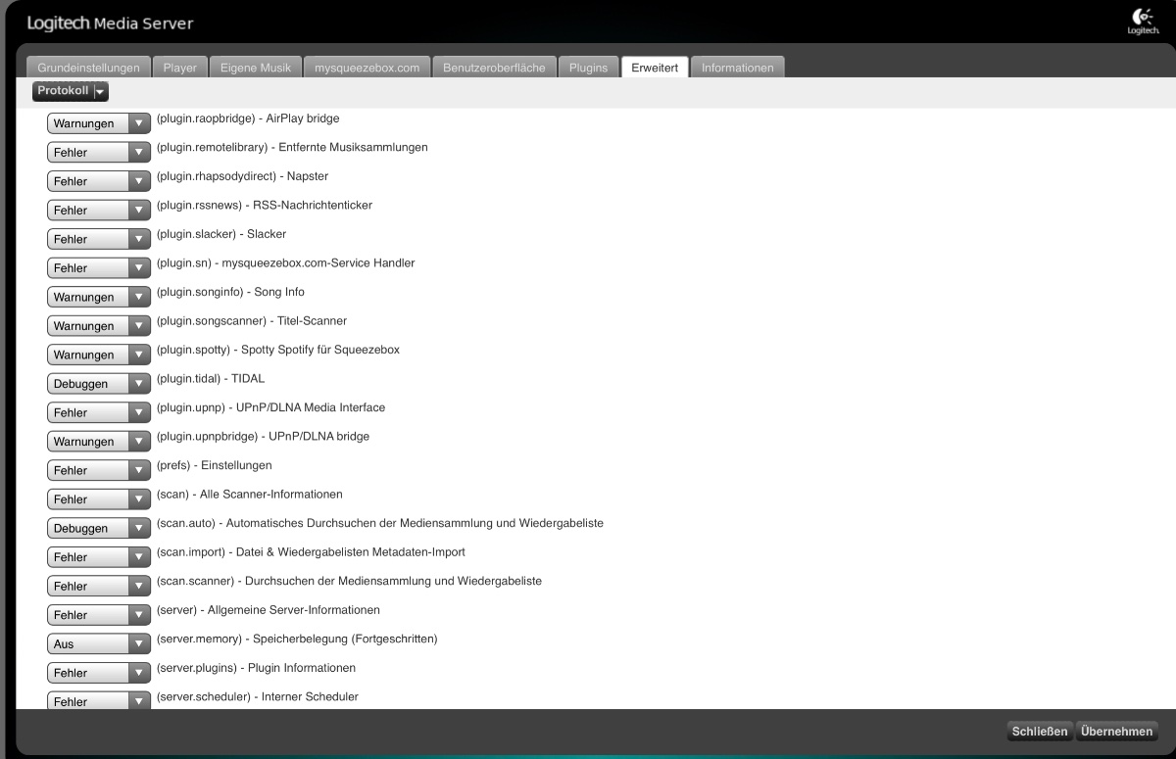
Task: Open the Spotty Spotify log level dropdown
Action: (x=98, y=355)
